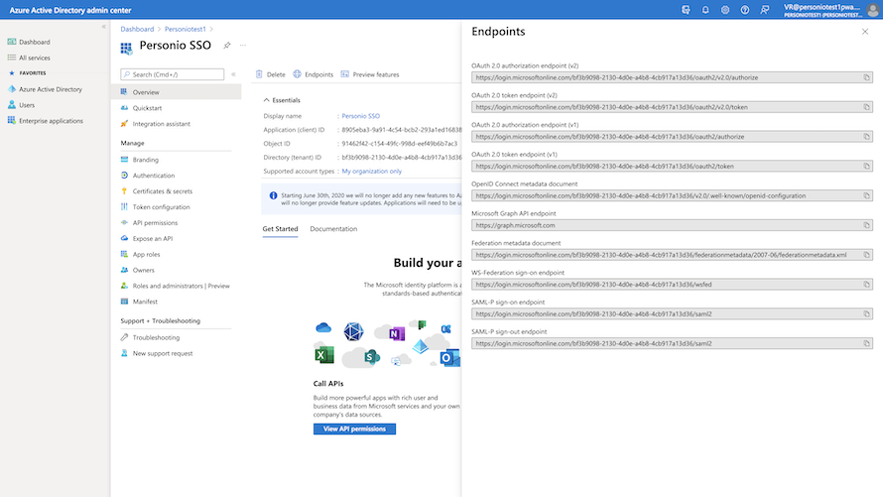Copy the OAuth 2.0 token endpoint (v1)
This screenshot has height=497, width=883.
867,166
